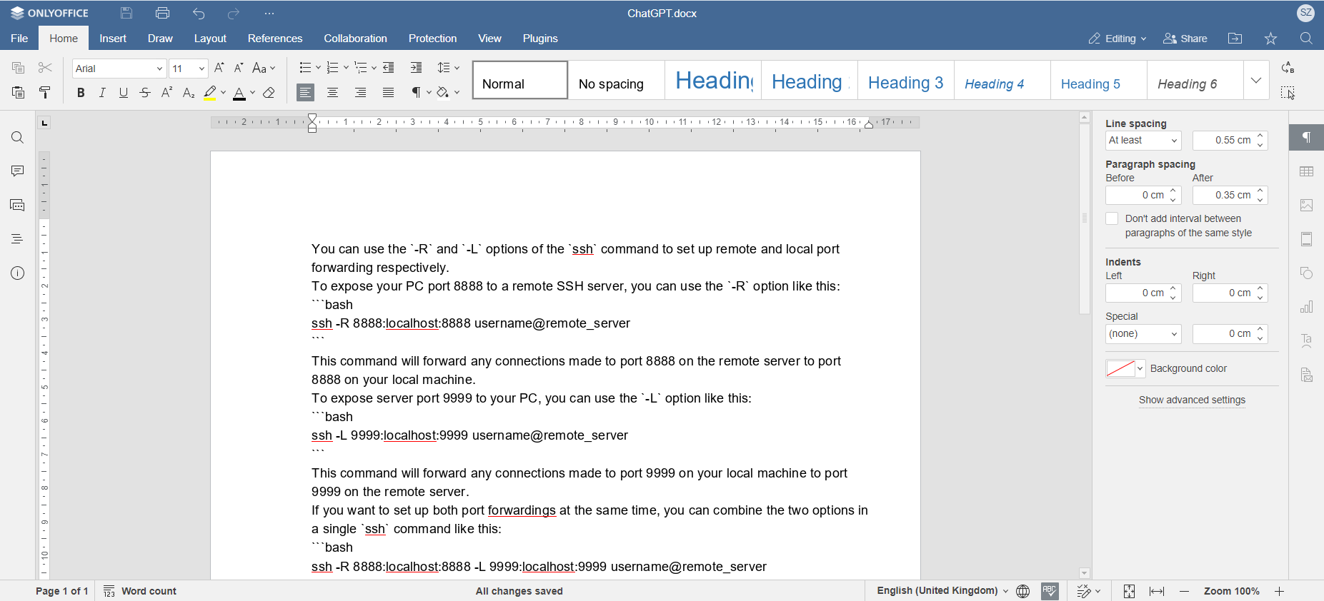Expand the styles gallery

[x=1255, y=80]
